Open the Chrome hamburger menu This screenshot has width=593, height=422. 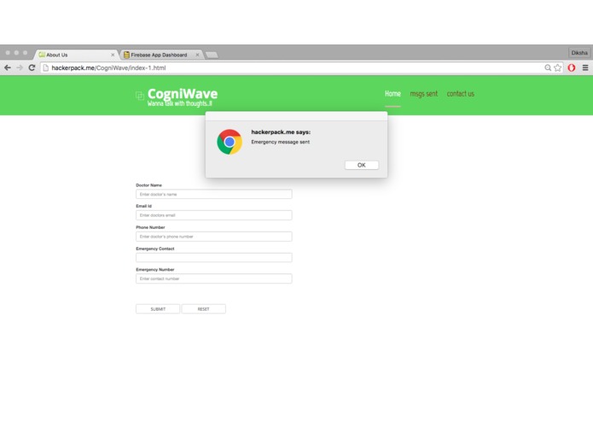585,67
